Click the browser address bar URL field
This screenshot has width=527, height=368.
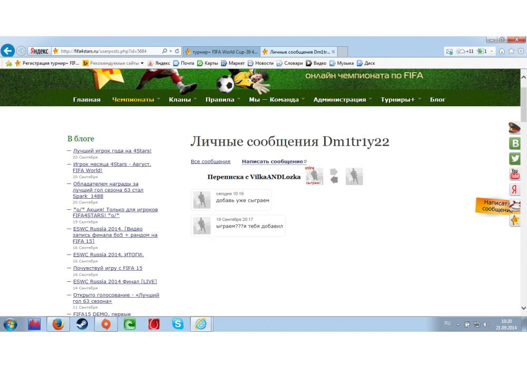[105, 52]
